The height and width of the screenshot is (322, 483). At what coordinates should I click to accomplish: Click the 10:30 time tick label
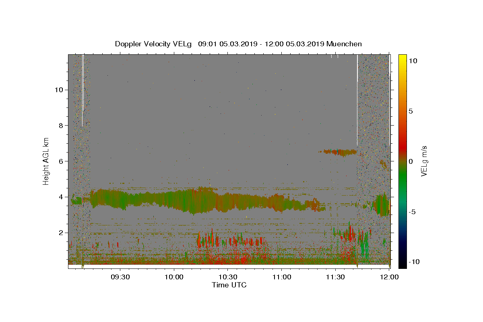[x=228, y=277]
